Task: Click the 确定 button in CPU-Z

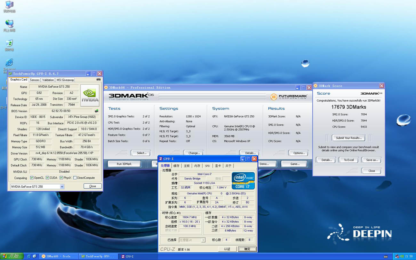Action: click(247, 249)
